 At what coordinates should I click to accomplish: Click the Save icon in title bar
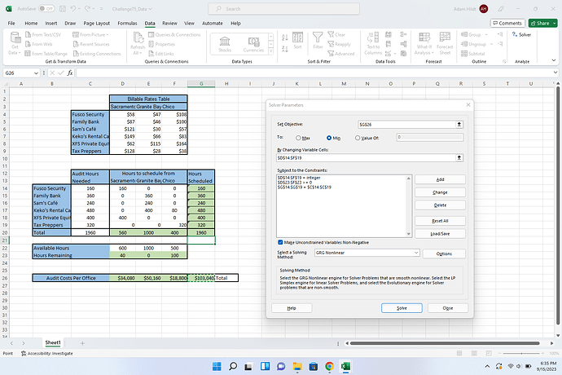(63, 9)
